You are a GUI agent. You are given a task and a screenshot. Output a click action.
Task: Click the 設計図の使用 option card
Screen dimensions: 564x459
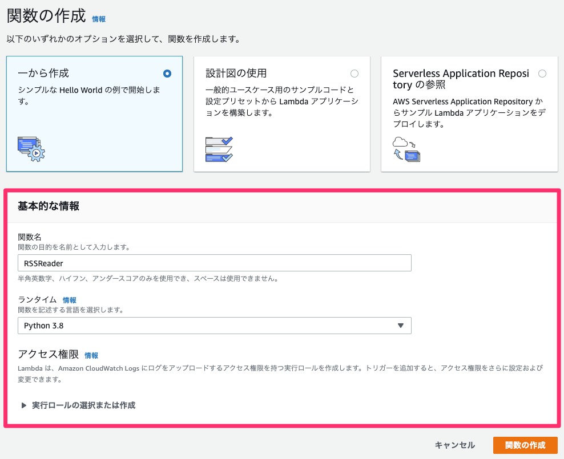[x=281, y=114]
